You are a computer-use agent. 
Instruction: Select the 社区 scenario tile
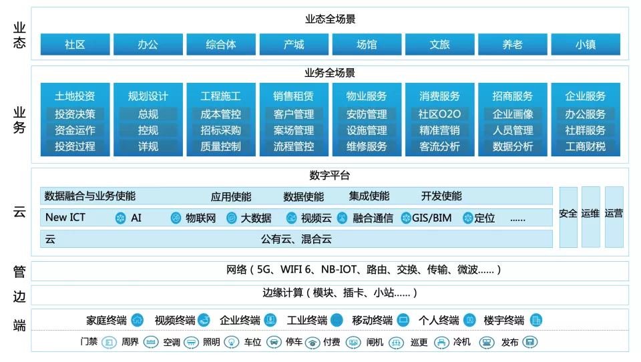(x=75, y=45)
